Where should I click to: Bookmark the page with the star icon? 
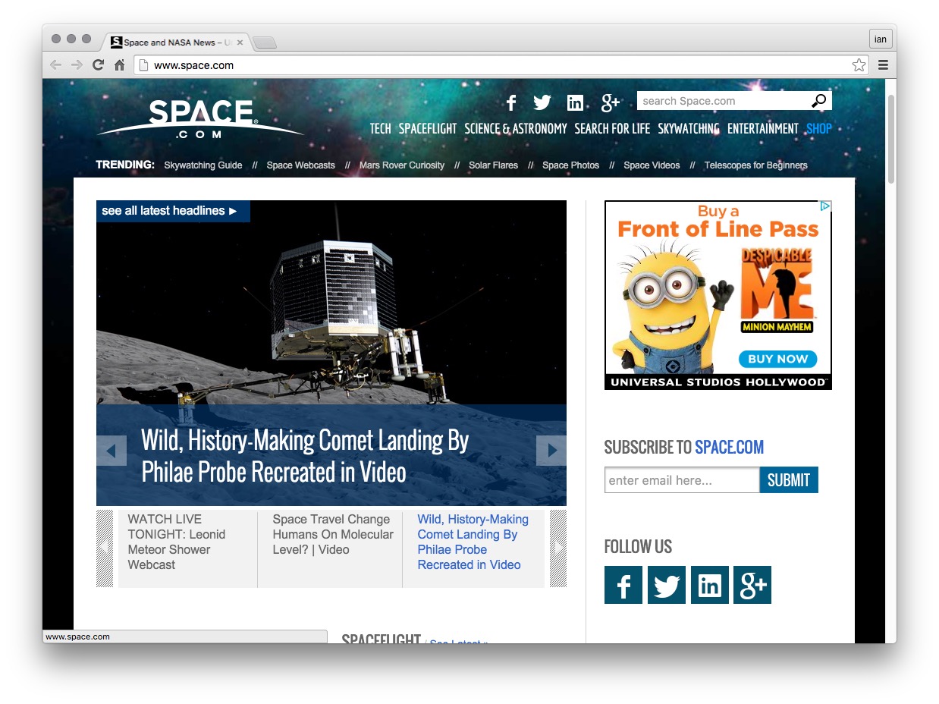click(859, 65)
